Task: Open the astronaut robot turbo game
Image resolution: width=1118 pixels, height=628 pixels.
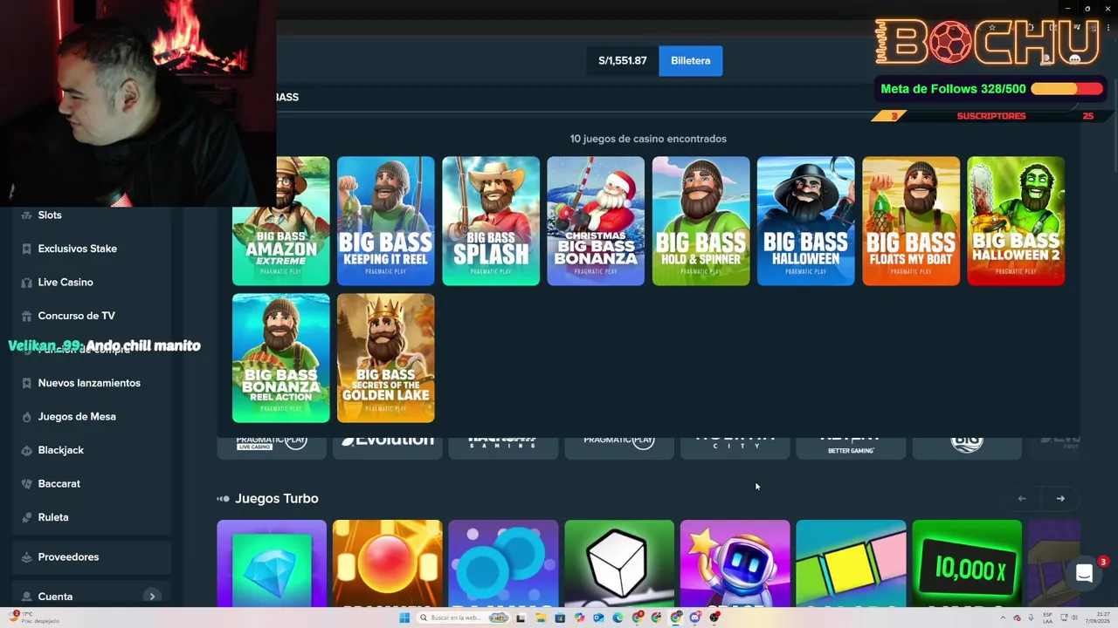Action: pyautogui.click(x=735, y=563)
